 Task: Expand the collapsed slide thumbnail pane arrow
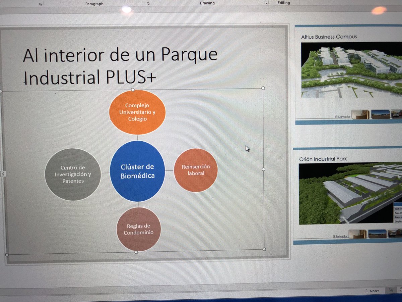click(x=3, y=174)
